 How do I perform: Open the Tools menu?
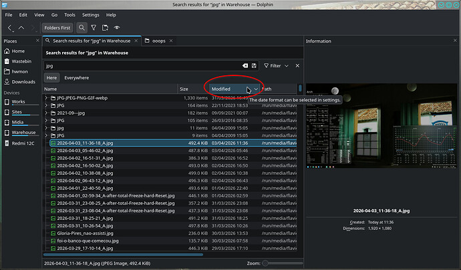click(69, 14)
